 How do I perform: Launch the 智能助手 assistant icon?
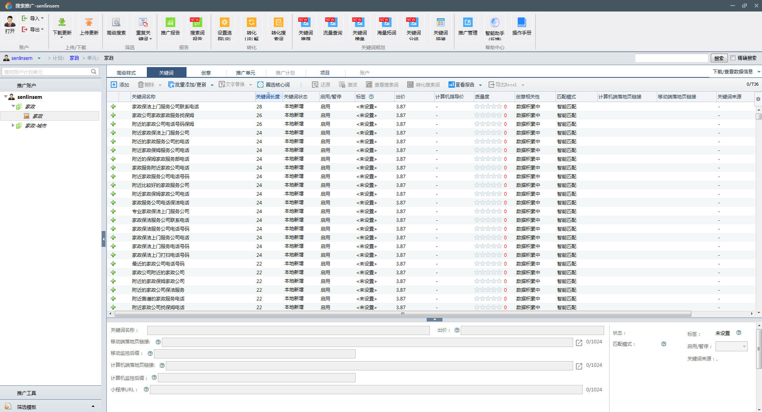tap(495, 23)
